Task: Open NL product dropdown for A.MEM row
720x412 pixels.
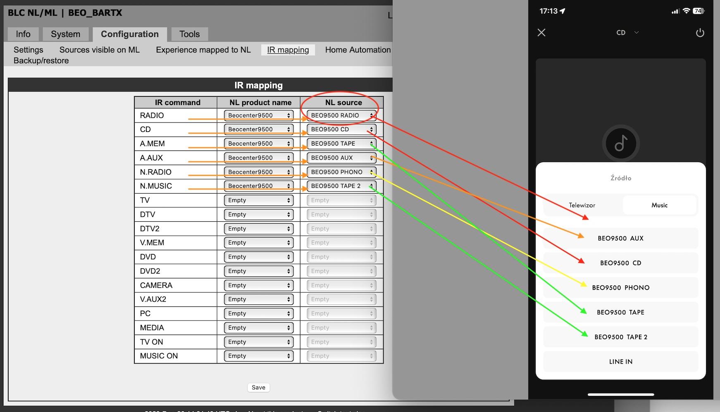Action: 259,144
